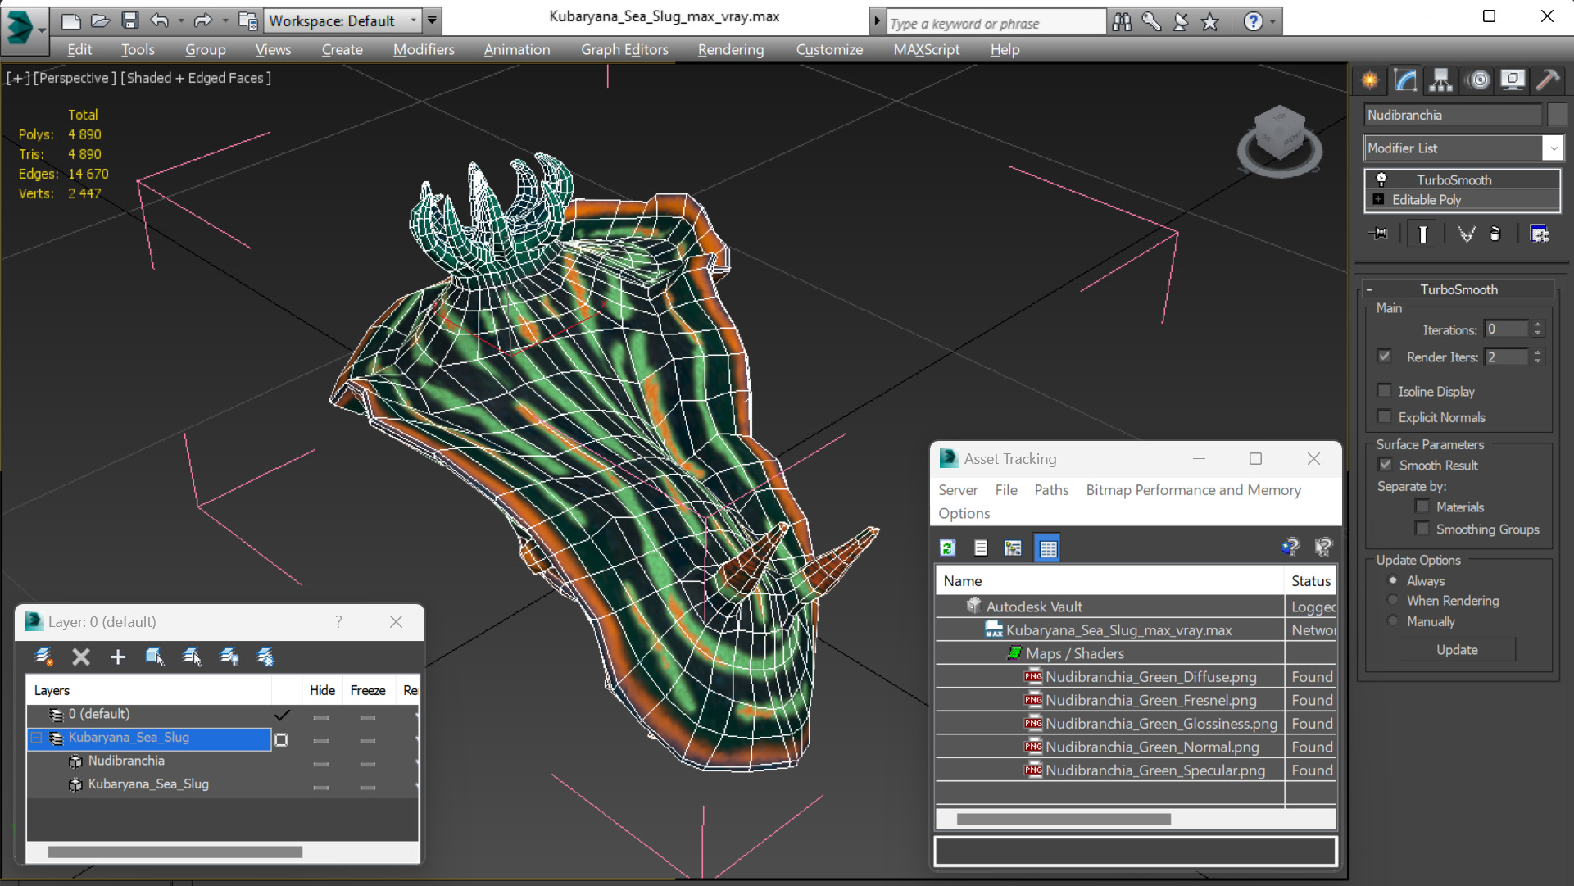The image size is (1574, 886).
Task: Open Paths menu in Asset Tracking
Action: tap(1050, 490)
